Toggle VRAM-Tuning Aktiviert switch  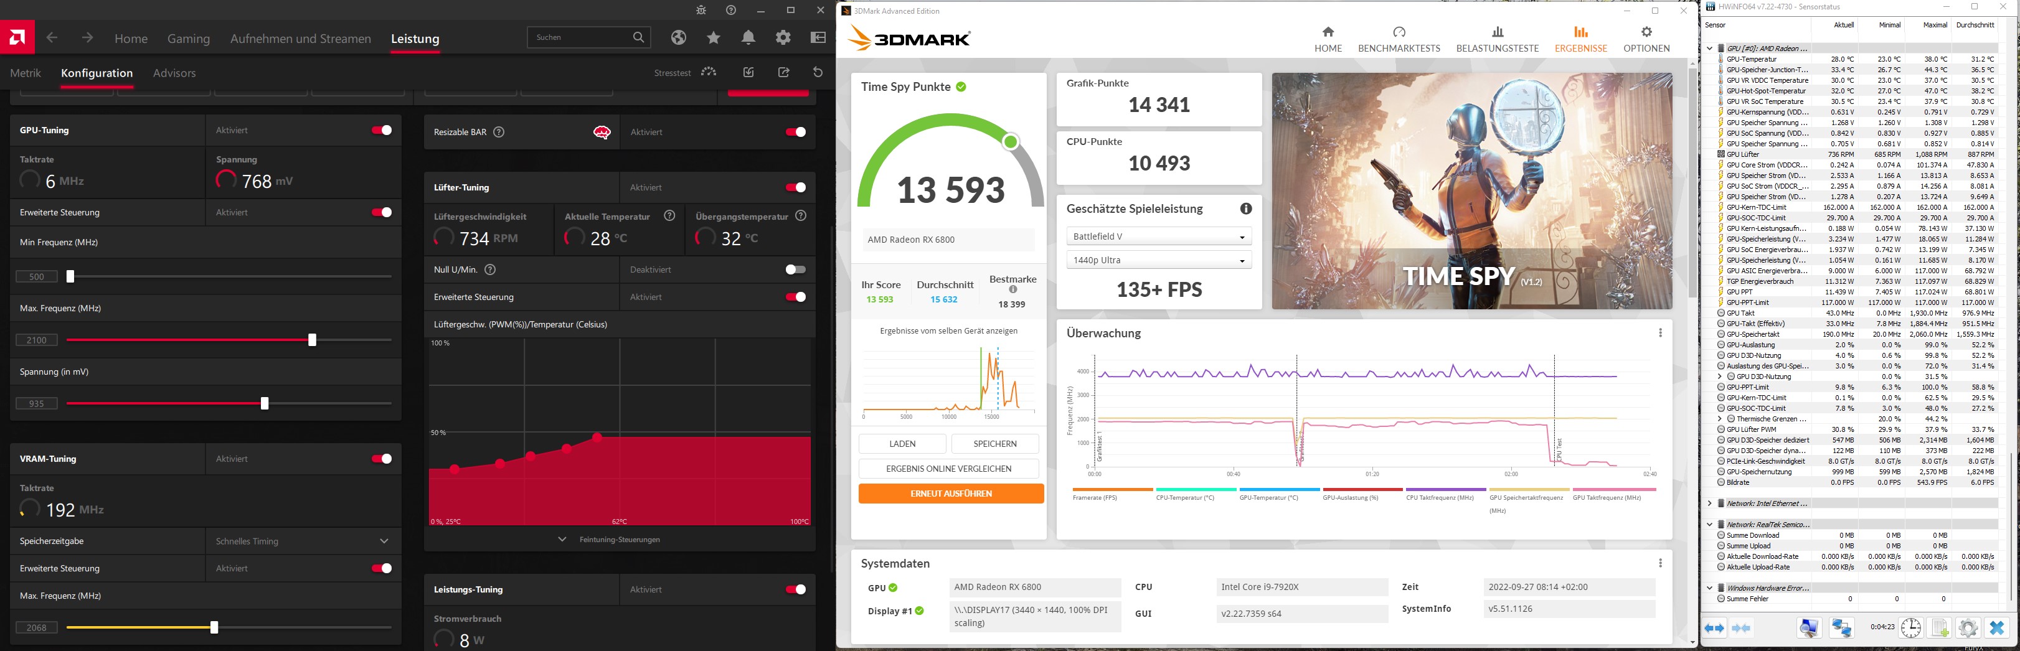click(x=382, y=459)
